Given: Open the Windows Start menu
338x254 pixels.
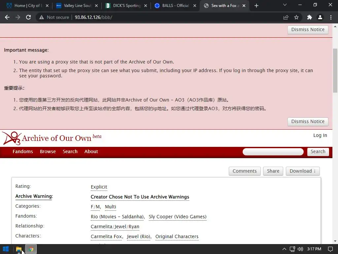Looking at the screenshot, I should [x=6, y=249].
